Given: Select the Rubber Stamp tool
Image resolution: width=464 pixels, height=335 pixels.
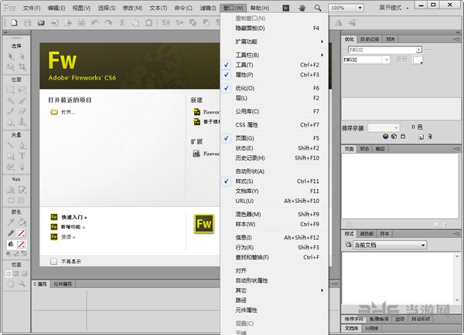Looking at the screenshot, I should (22, 122).
